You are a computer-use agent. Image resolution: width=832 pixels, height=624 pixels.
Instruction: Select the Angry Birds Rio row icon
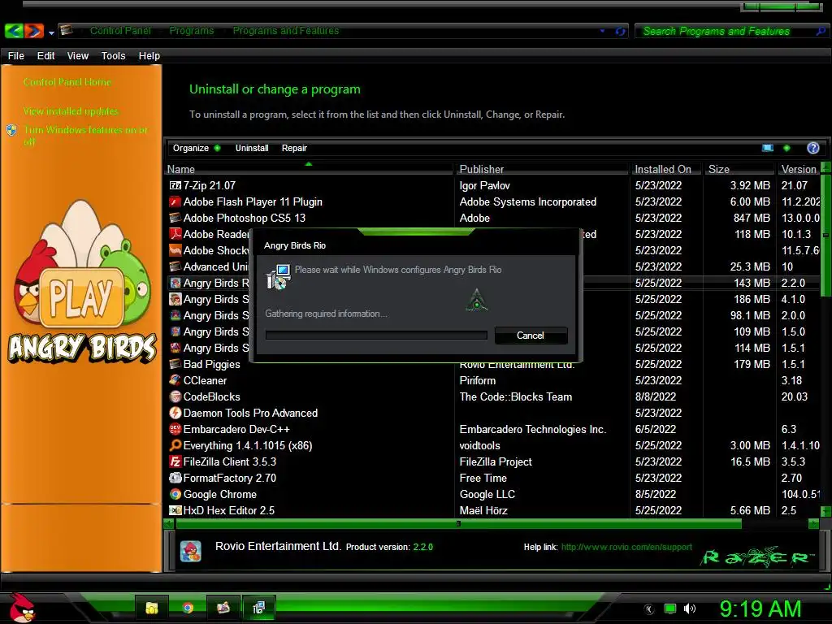tap(175, 283)
